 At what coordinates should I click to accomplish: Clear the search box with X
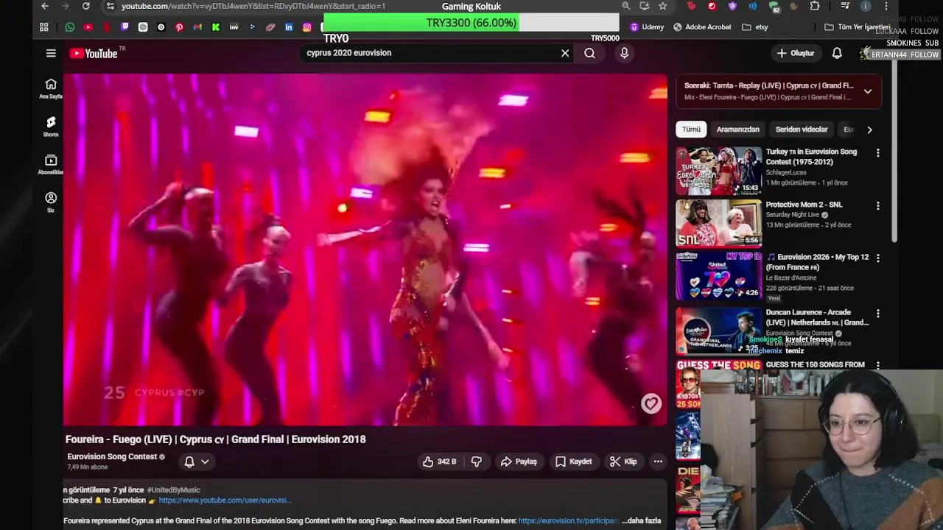(x=565, y=53)
